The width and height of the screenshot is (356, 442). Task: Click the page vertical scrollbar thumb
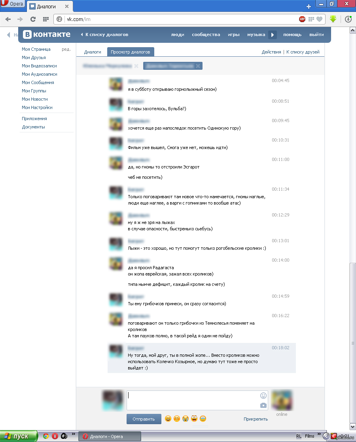pos(352,343)
